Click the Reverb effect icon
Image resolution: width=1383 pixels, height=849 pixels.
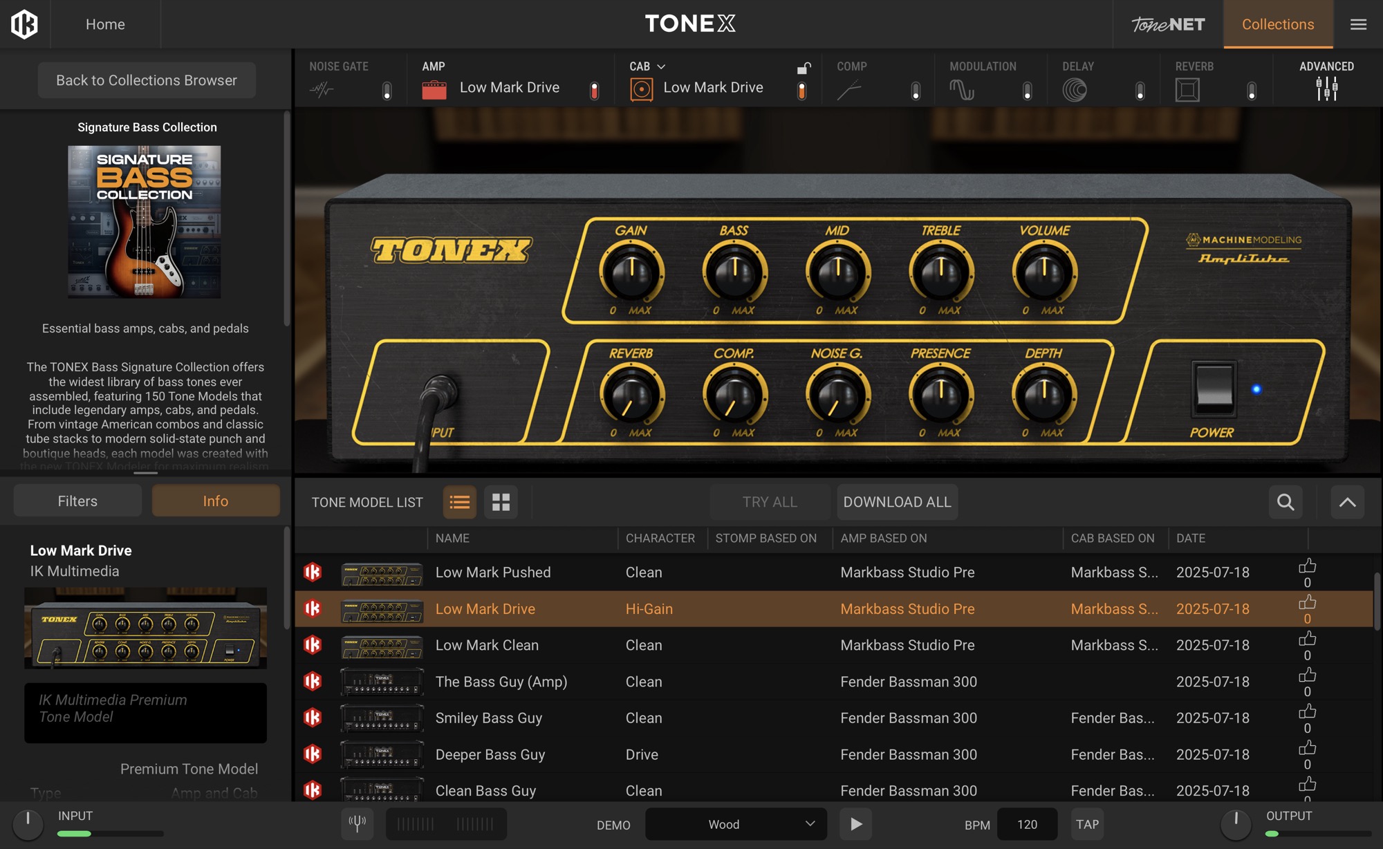[x=1187, y=90]
